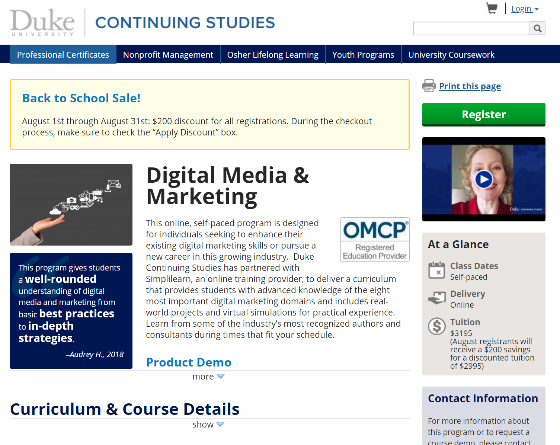Viewport: 560px width, 445px height.
Task: Focus the site search input field
Action: coord(471,28)
